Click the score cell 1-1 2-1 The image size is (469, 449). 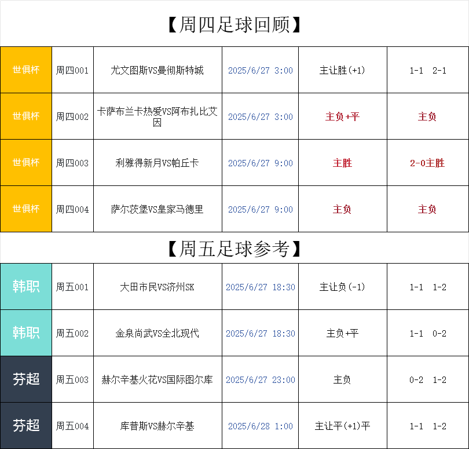coord(428,70)
